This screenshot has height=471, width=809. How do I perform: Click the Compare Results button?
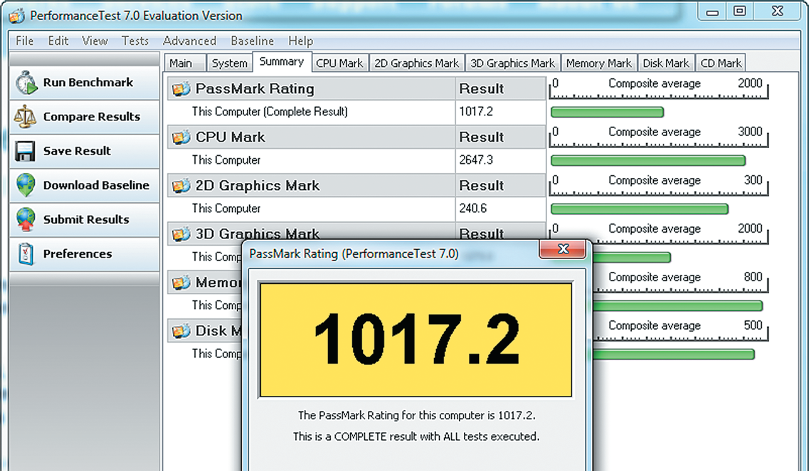(85, 117)
